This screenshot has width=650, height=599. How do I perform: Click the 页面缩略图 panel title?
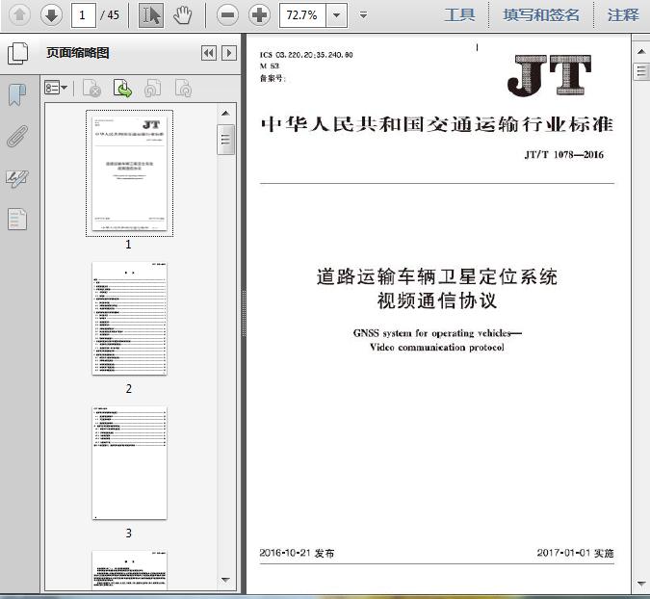click(x=78, y=53)
